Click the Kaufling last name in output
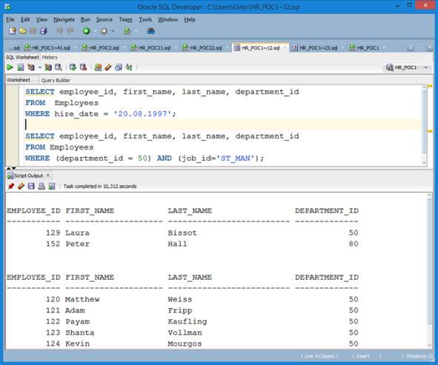438x365 pixels. click(188, 321)
